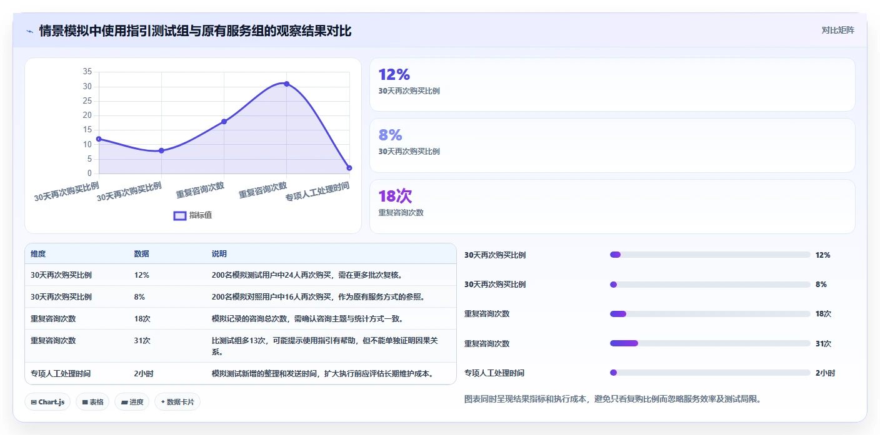Click the progress bar valued 8%
Viewport: 880px width, 435px height.
[710, 285]
